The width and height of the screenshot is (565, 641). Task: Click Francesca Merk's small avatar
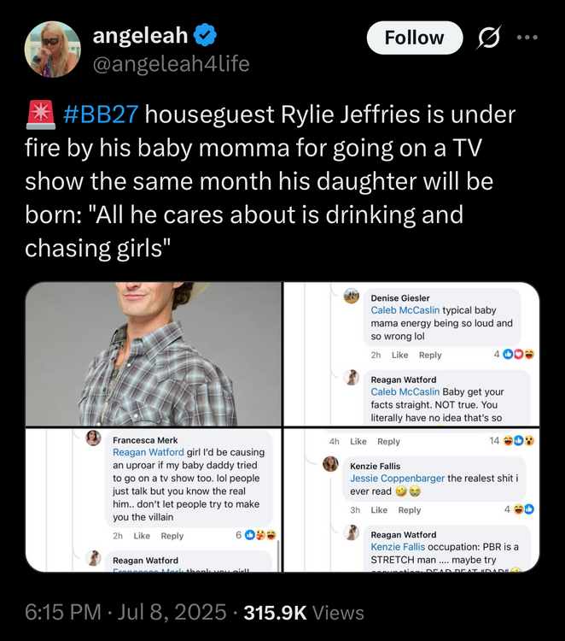point(94,438)
